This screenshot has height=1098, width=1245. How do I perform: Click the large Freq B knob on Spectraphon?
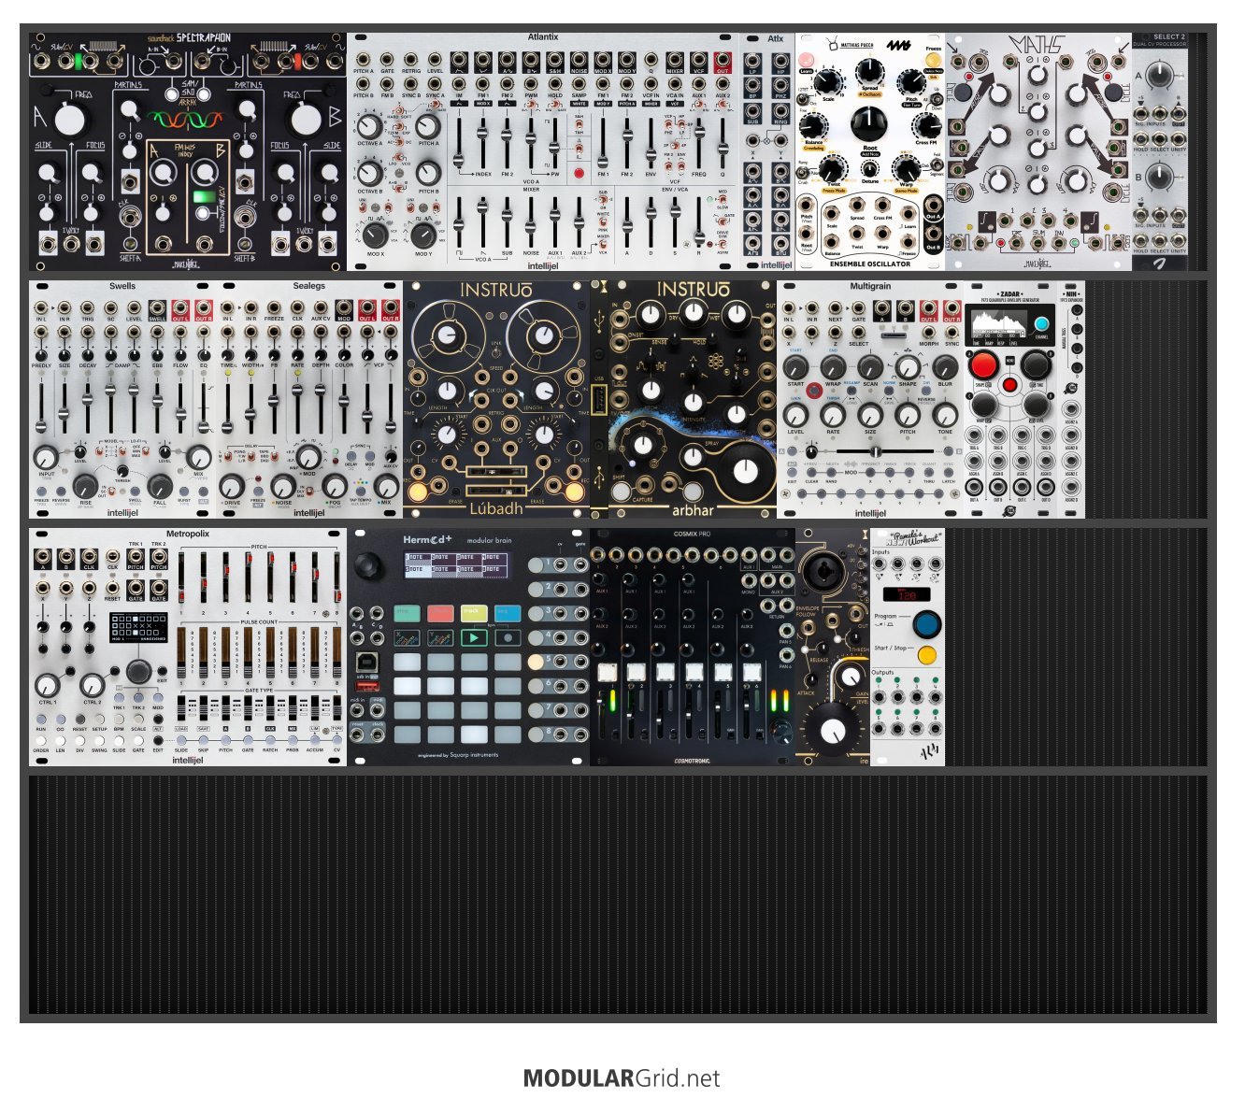pyautogui.click(x=307, y=120)
